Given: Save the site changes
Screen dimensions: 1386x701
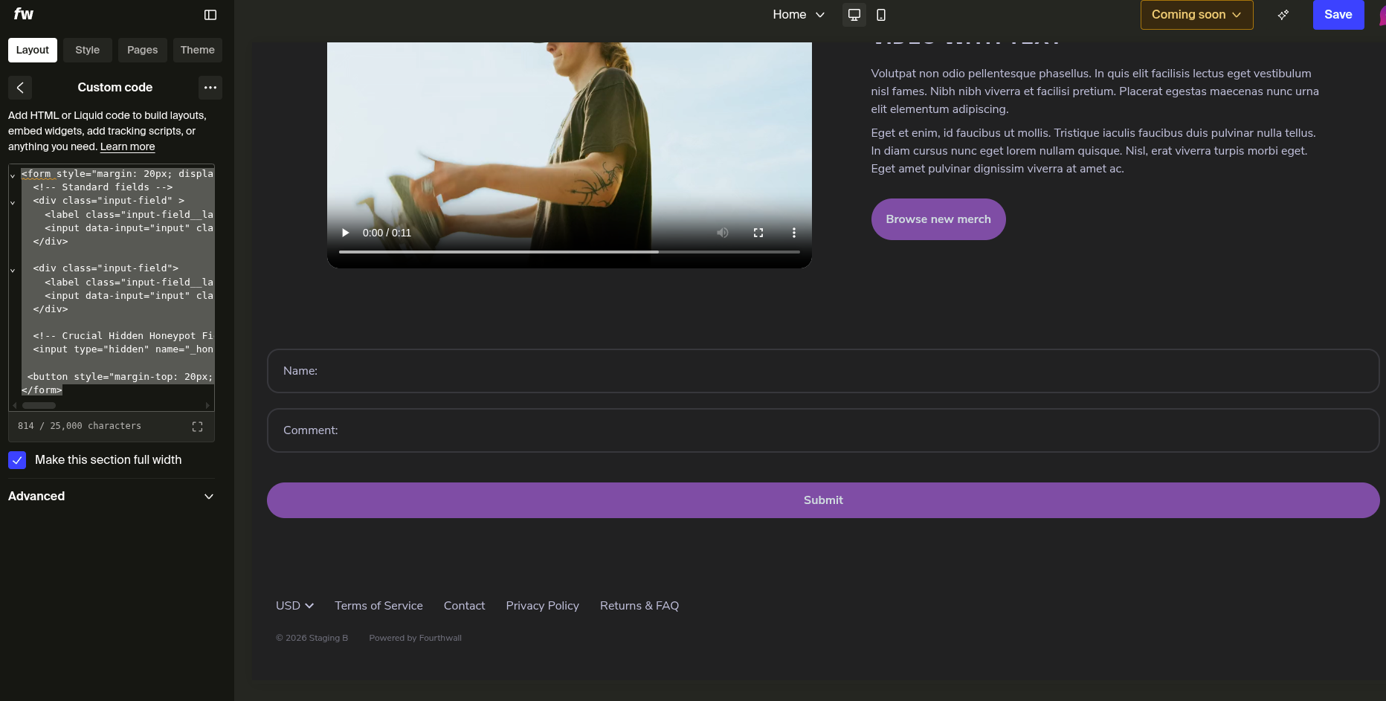Looking at the screenshot, I should click(1338, 15).
